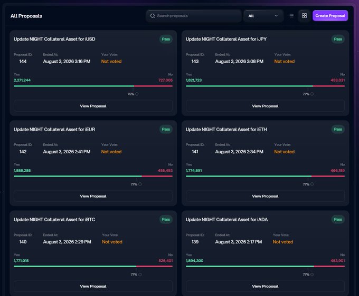Switch to list view layout
The width and height of the screenshot is (359, 296).
click(291, 16)
